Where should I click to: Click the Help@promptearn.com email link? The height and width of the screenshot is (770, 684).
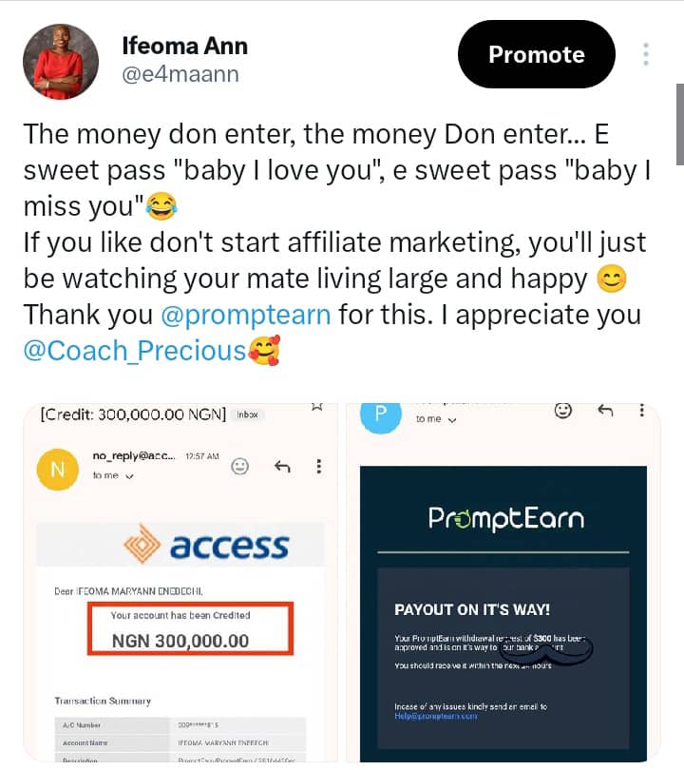click(436, 717)
